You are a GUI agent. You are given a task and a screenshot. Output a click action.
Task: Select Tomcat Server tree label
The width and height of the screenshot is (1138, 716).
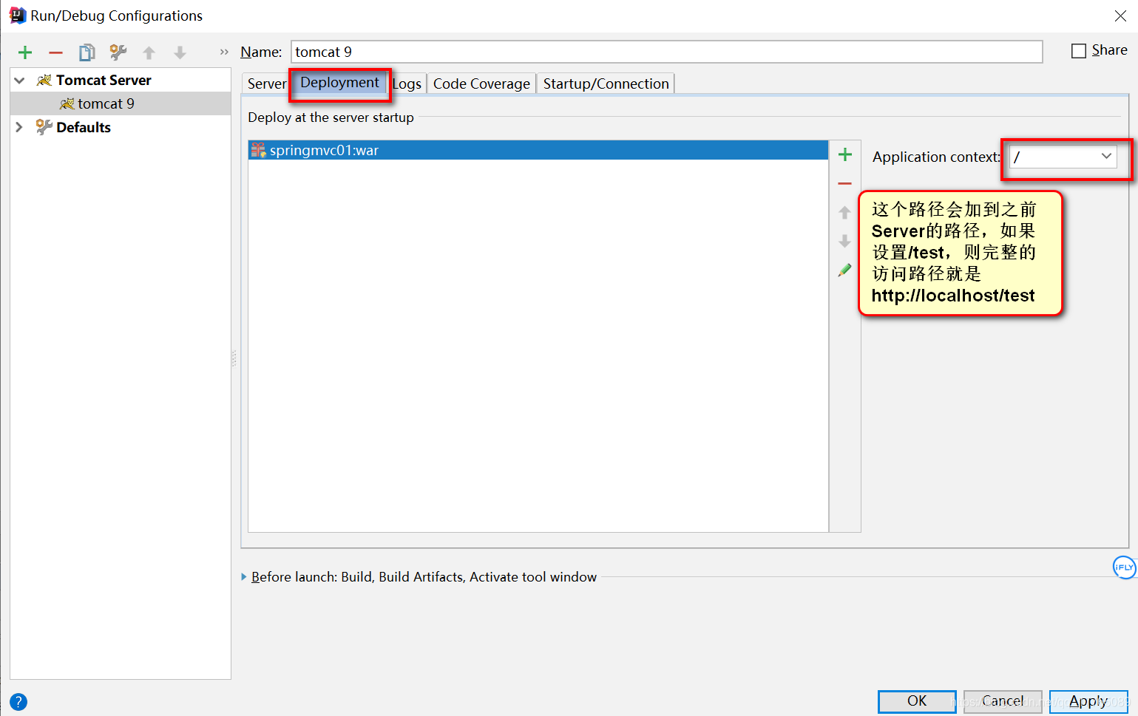(x=104, y=80)
